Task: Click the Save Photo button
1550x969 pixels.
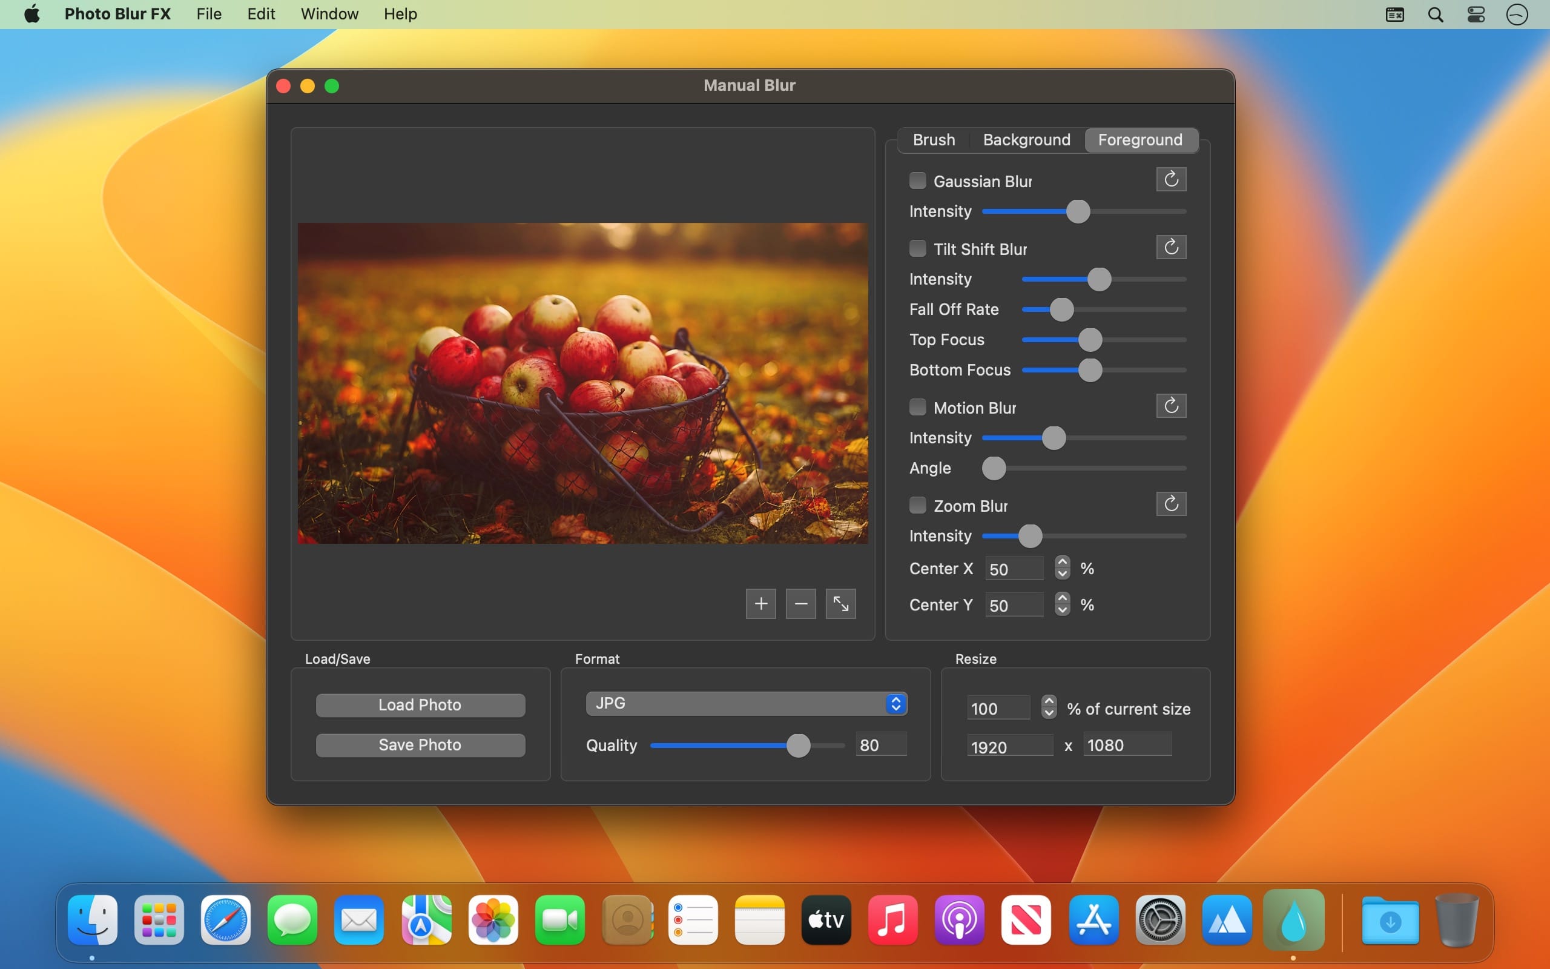Action: coord(420,745)
